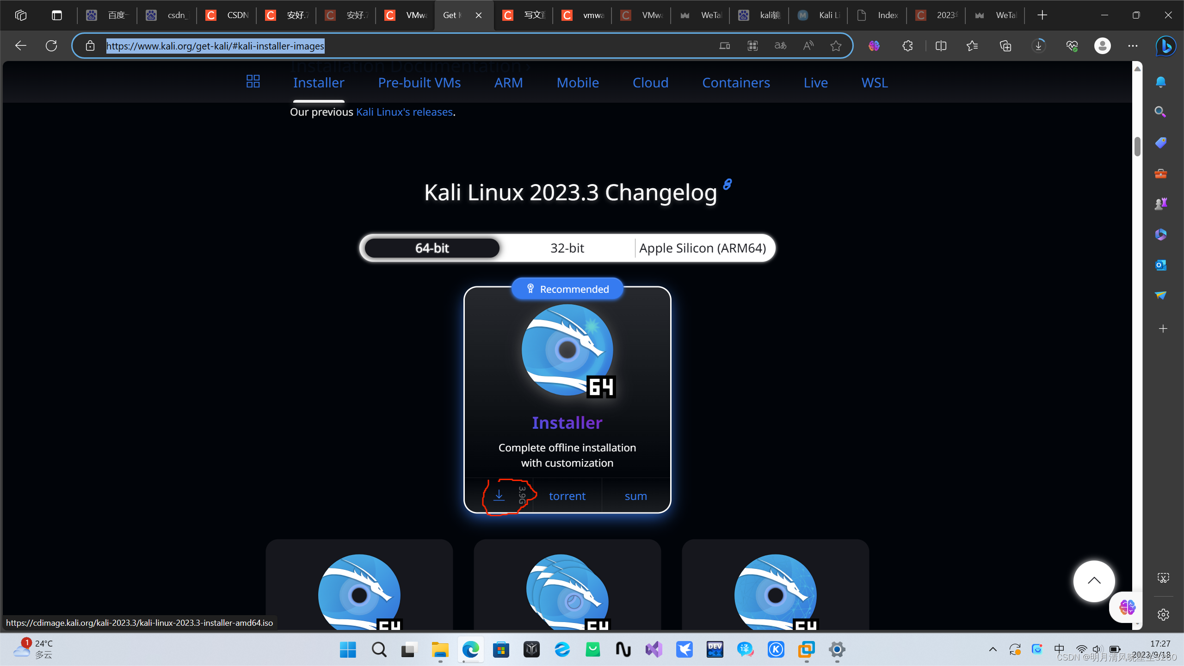Close the Get Kali browser tab

coord(479,15)
